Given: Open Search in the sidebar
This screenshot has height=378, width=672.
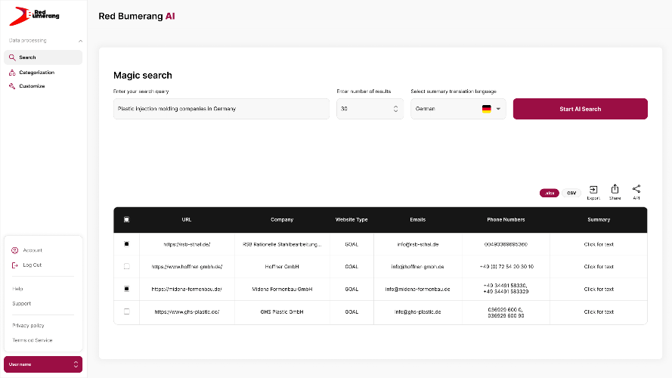Looking at the screenshot, I should (x=43, y=57).
